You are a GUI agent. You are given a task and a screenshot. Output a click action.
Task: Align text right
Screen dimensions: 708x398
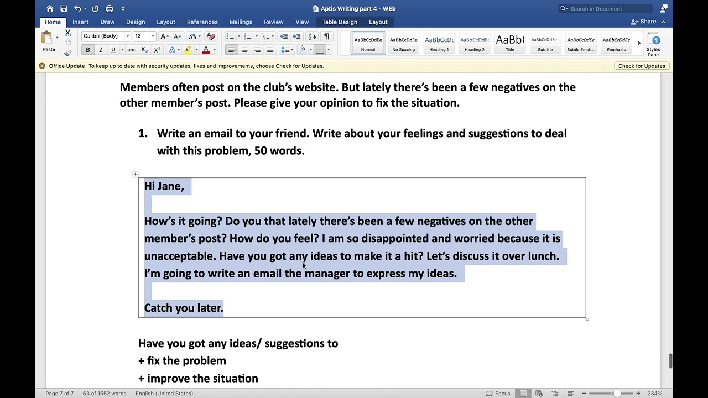pyautogui.click(x=257, y=50)
